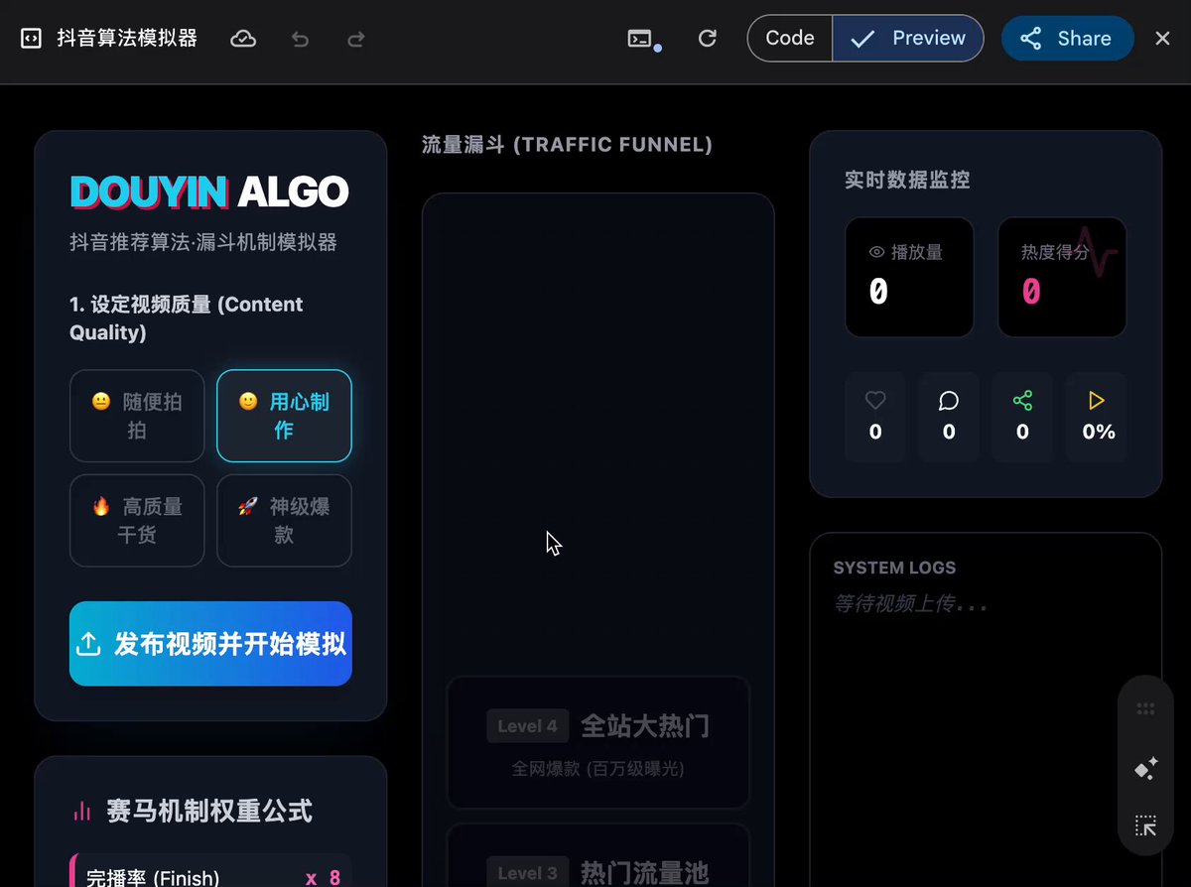Undo the last change
Screen dimensions: 1191x887
[301, 39]
